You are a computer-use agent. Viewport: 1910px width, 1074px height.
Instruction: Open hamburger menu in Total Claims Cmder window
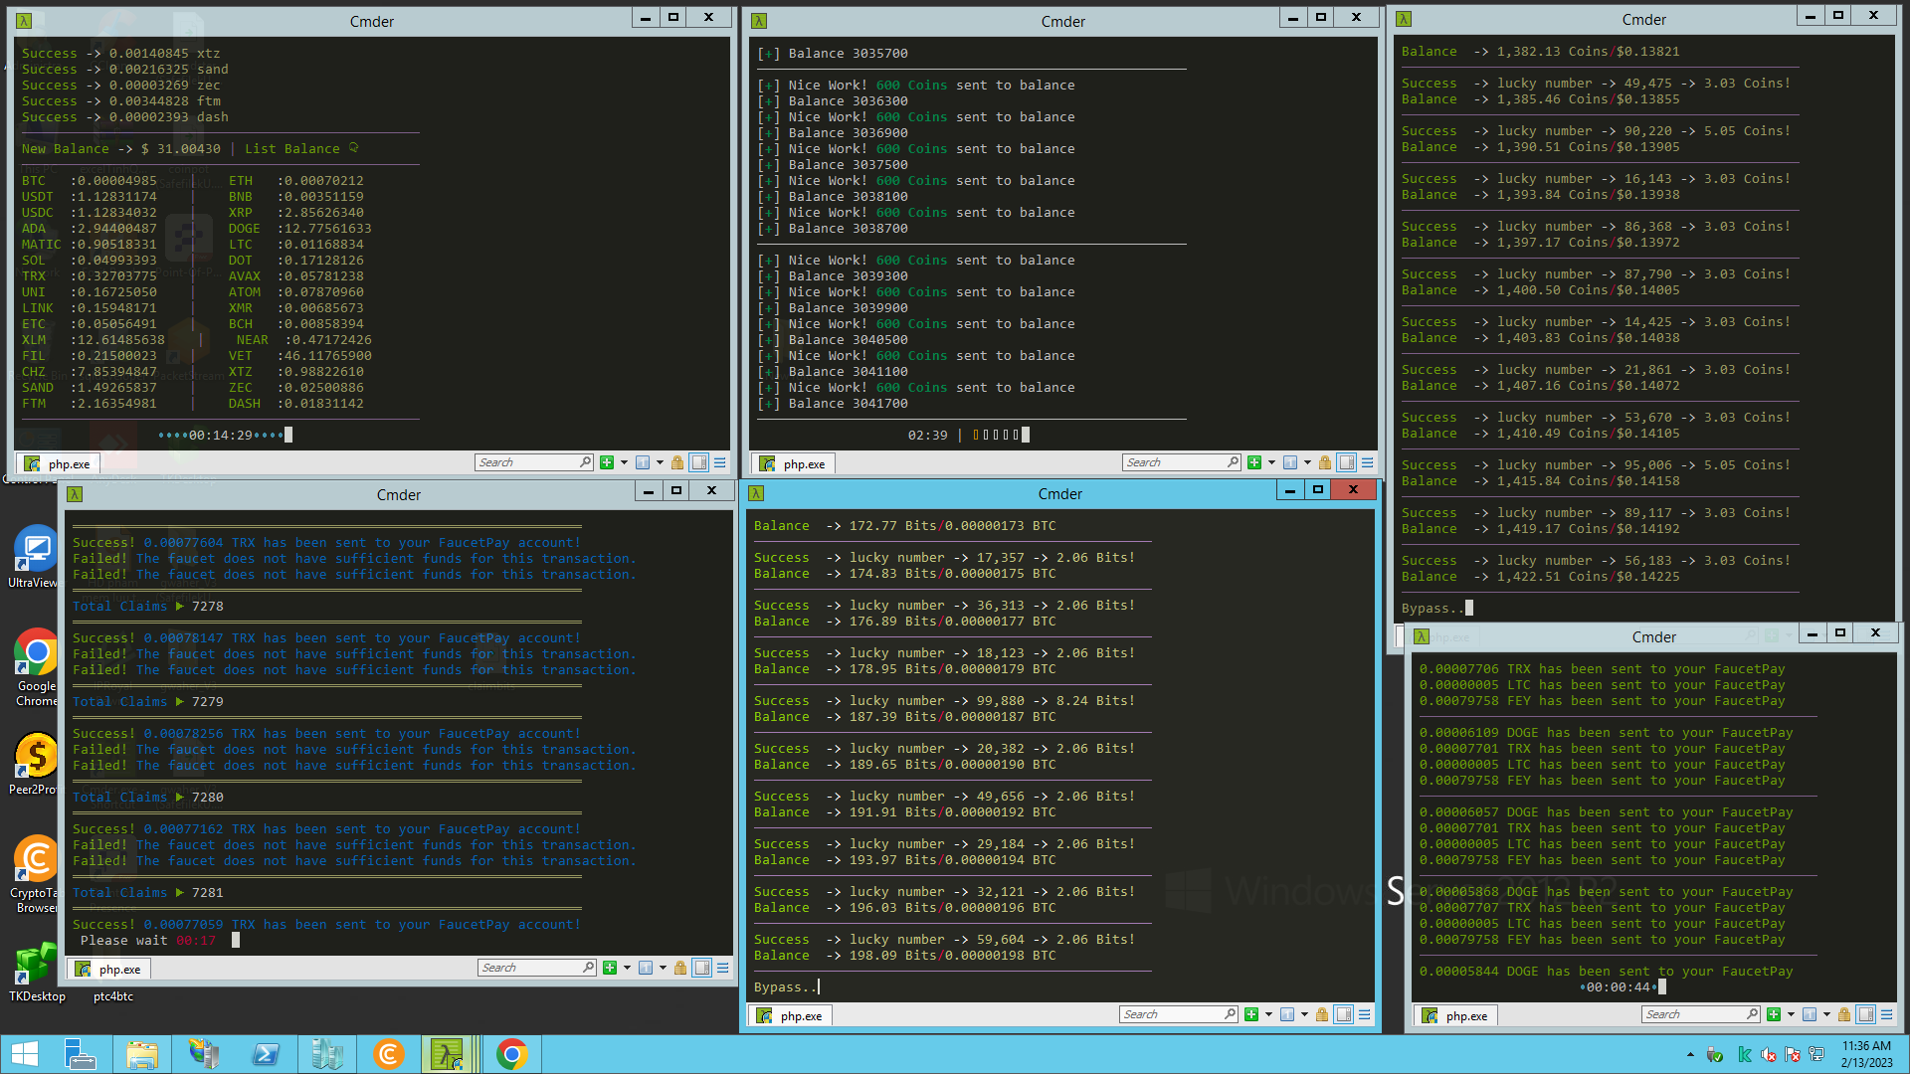click(x=723, y=968)
